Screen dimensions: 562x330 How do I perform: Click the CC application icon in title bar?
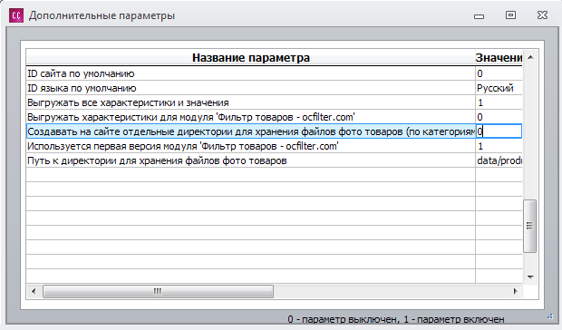16,15
